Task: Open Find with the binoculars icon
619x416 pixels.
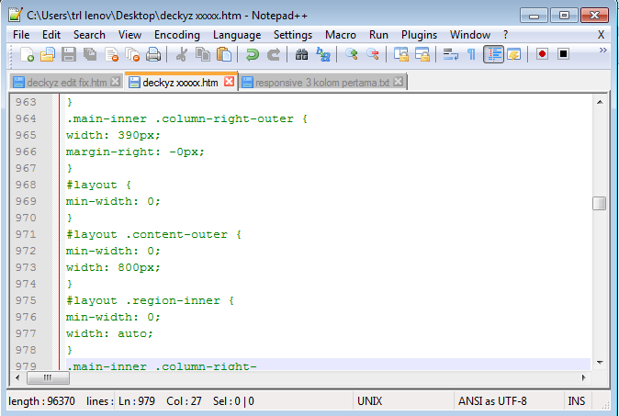Action: coord(301,54)
